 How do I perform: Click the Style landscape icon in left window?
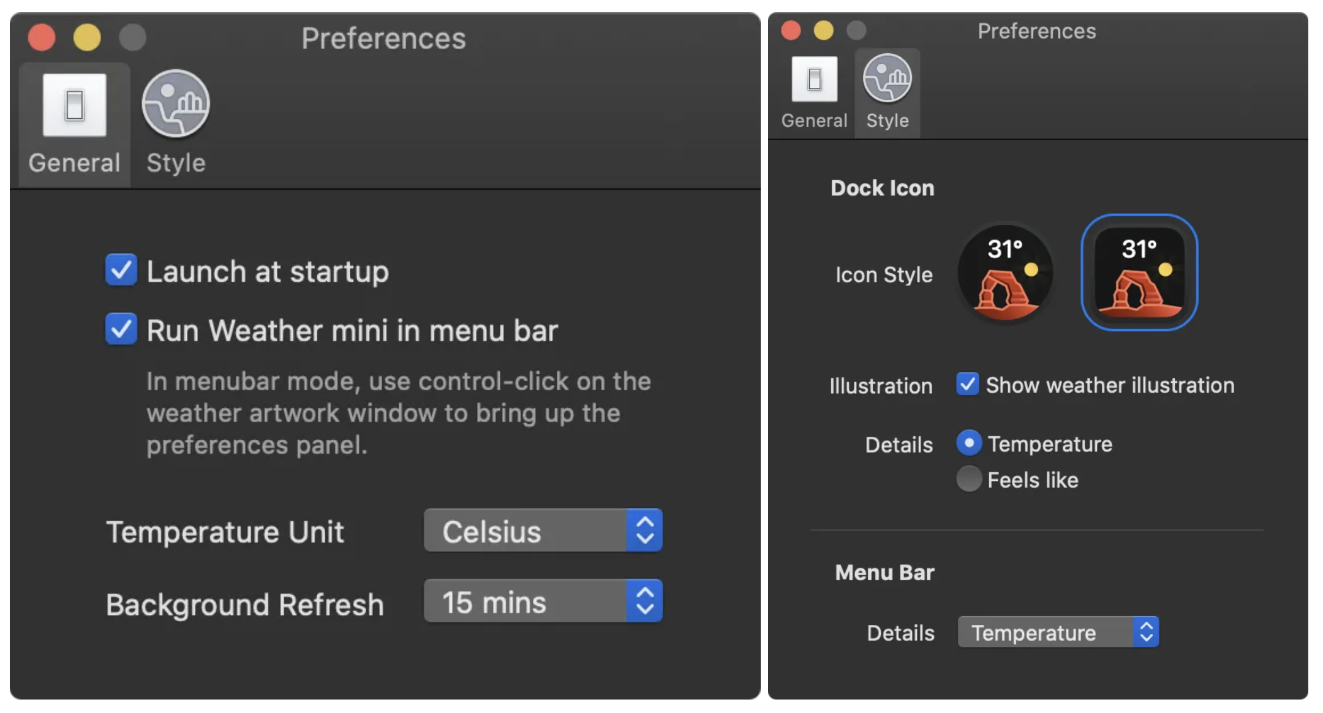[x=175, y=104]
